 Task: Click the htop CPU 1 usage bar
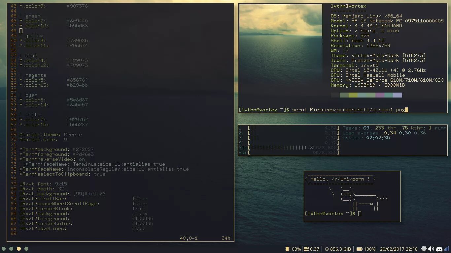coord(294,128)
